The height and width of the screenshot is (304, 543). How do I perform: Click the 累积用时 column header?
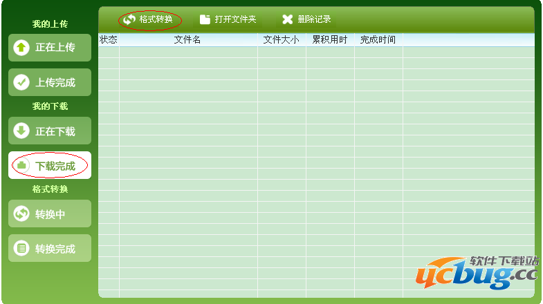(329, 40)
